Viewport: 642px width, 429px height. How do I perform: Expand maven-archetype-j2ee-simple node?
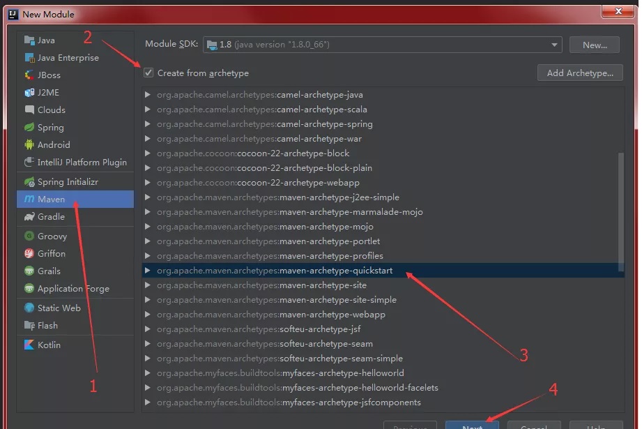[x=147, y=197]
